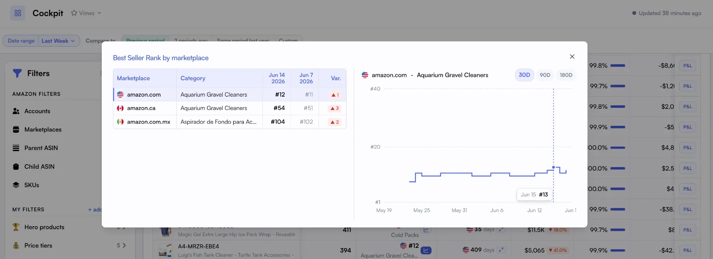Open the Last Week date range dropdown
The height and width of the screenshot is (259, 713).
coord(59,41)
